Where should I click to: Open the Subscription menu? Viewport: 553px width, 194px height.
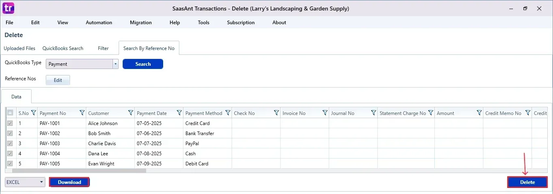tap(241, 23)
